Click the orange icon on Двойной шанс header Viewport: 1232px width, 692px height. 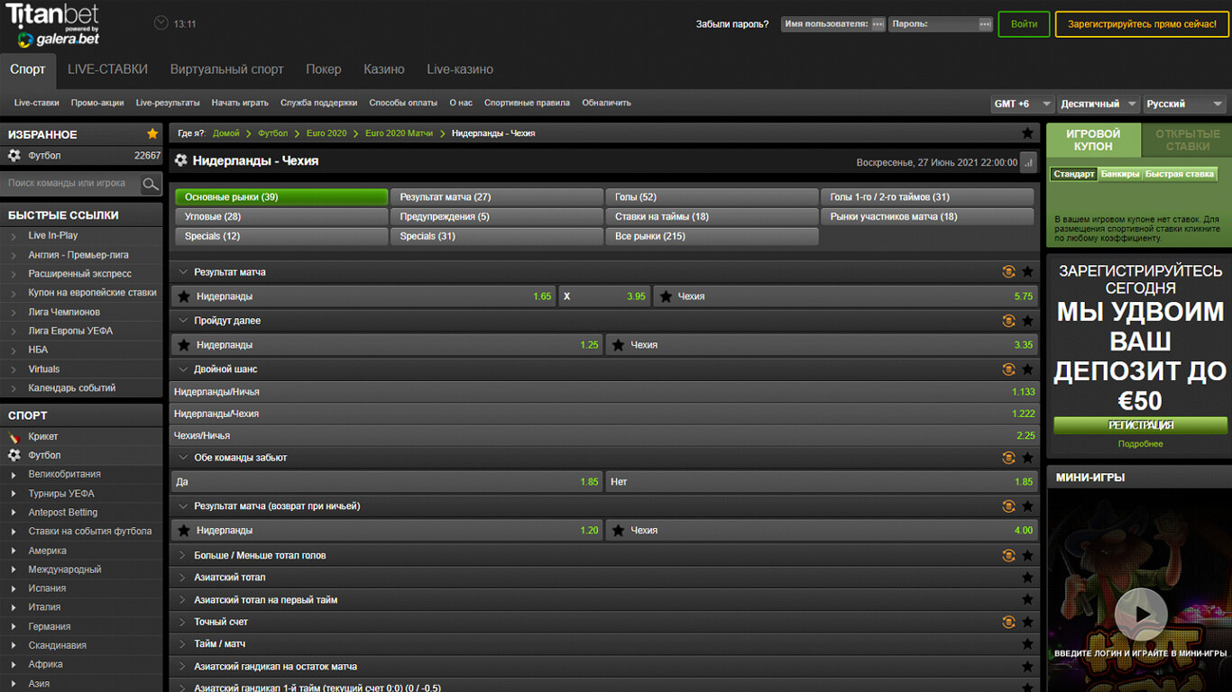click(x=1008, y=369)
